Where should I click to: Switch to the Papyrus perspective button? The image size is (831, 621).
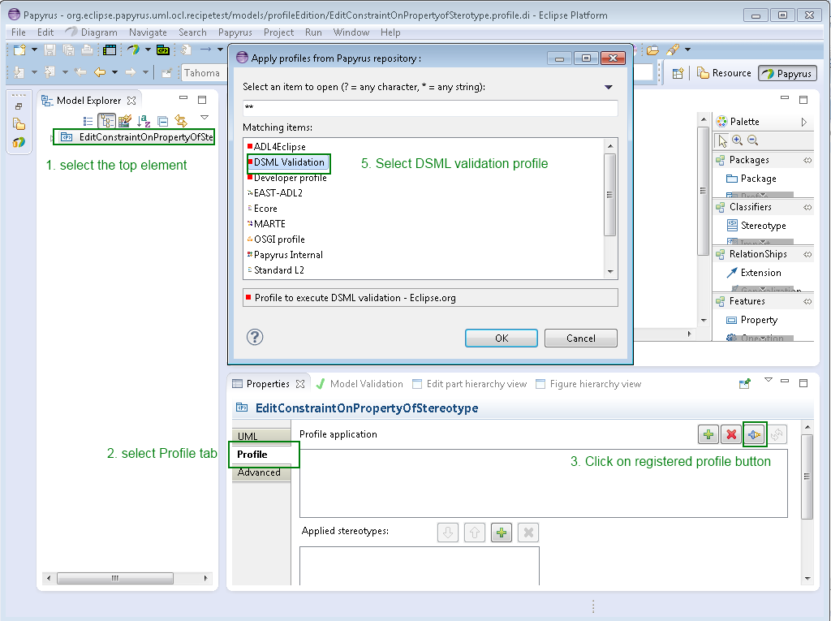(787, 73)
